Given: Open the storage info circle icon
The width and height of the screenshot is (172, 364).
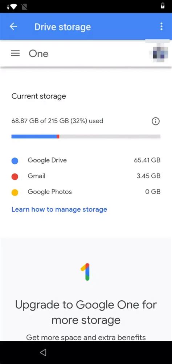Looking at the screenshot, I should pyautogui.click(x=156, y=121).
